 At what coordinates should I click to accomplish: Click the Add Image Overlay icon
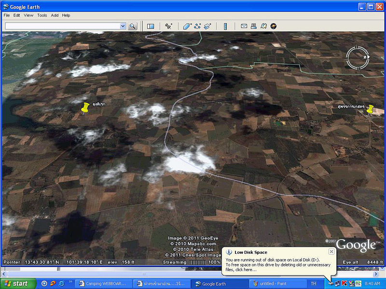click(x=207, y=26)
